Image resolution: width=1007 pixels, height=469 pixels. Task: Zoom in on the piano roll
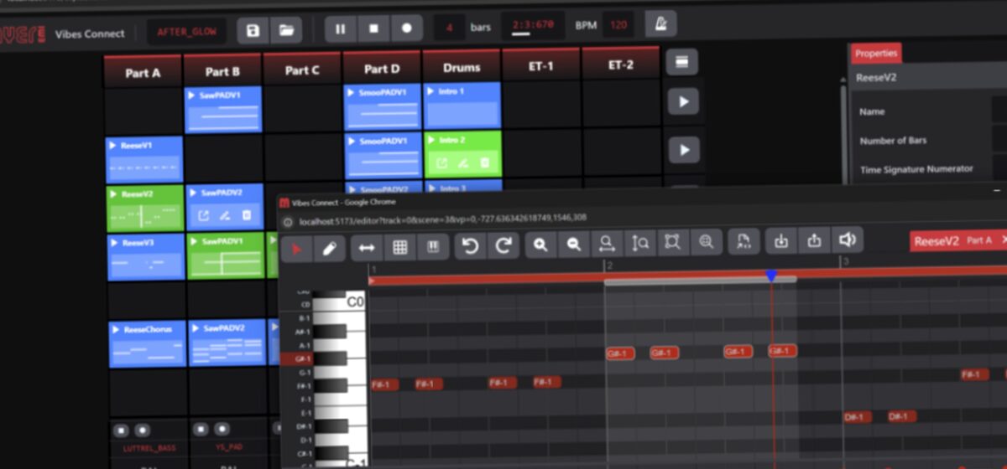tap(541, 245)
